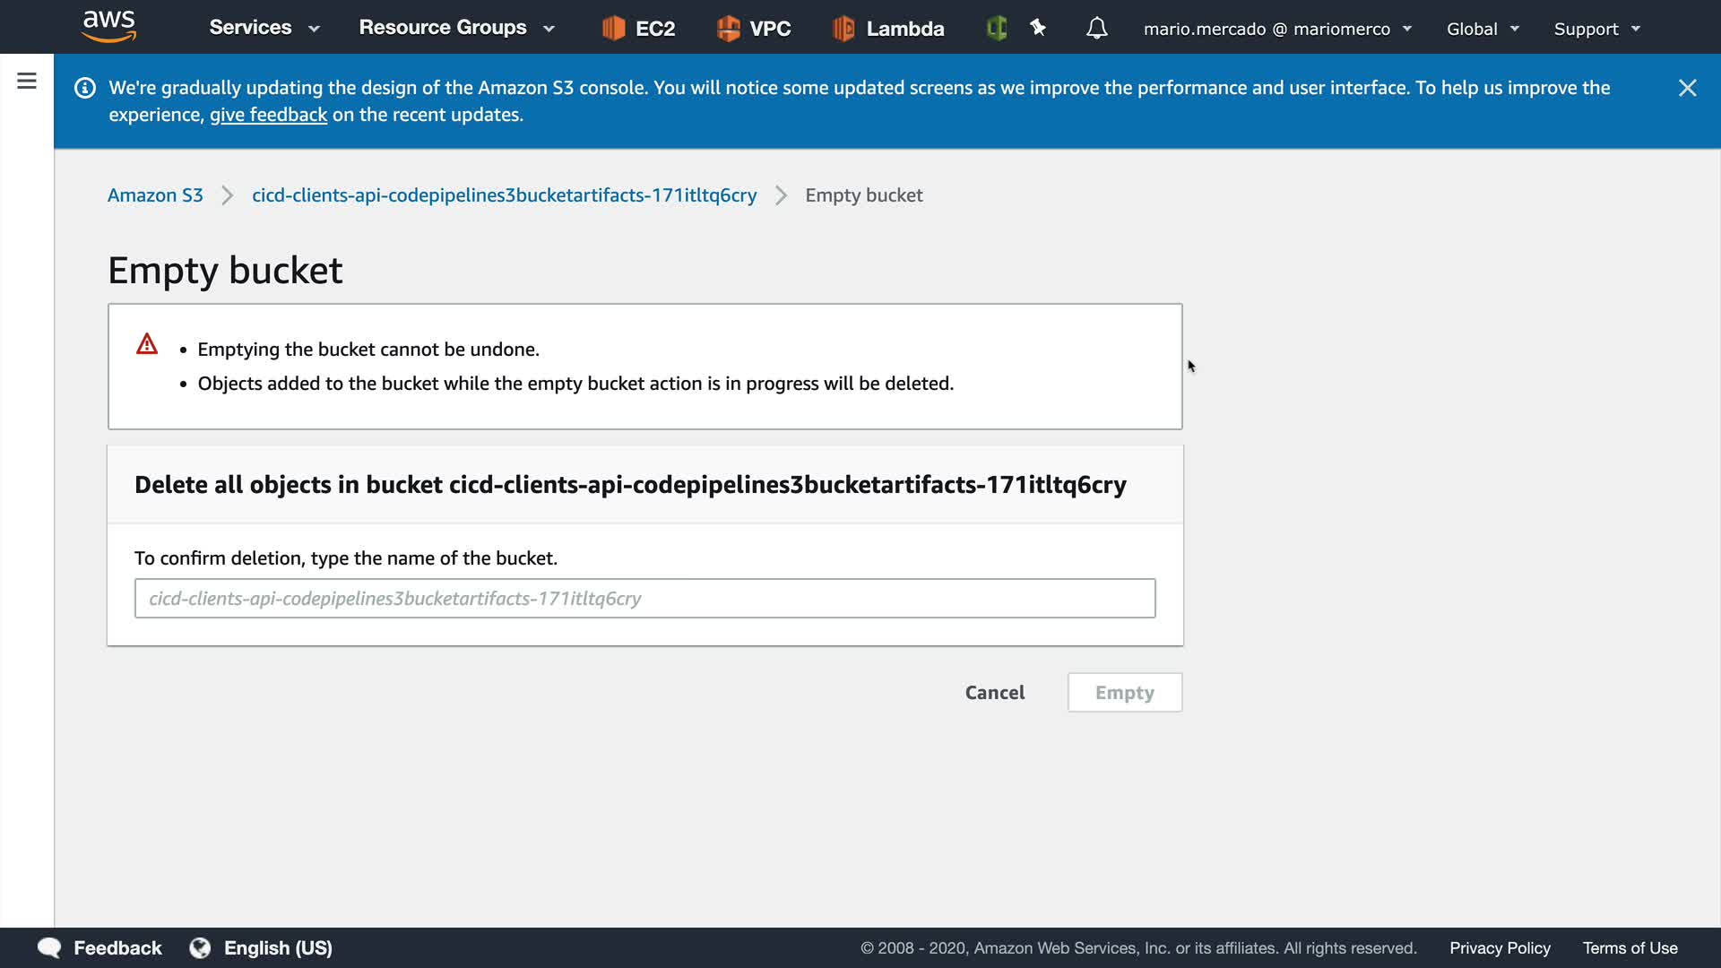1721x968 pixels.
Task: Click the pin shortcuts icon
Action: point(1038,29)
